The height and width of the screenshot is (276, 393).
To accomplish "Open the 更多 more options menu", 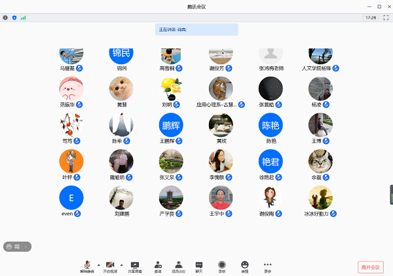I will (x=267, y=264).
